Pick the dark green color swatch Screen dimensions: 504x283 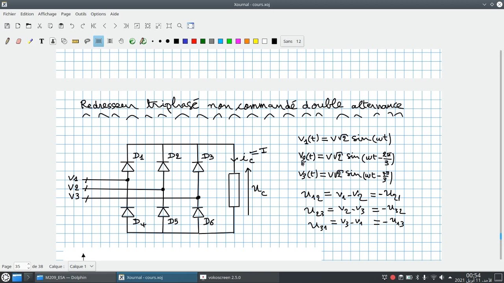tap(203, 41)
